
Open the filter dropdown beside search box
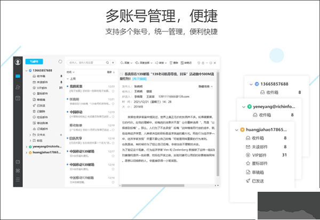tap(113, 63)
